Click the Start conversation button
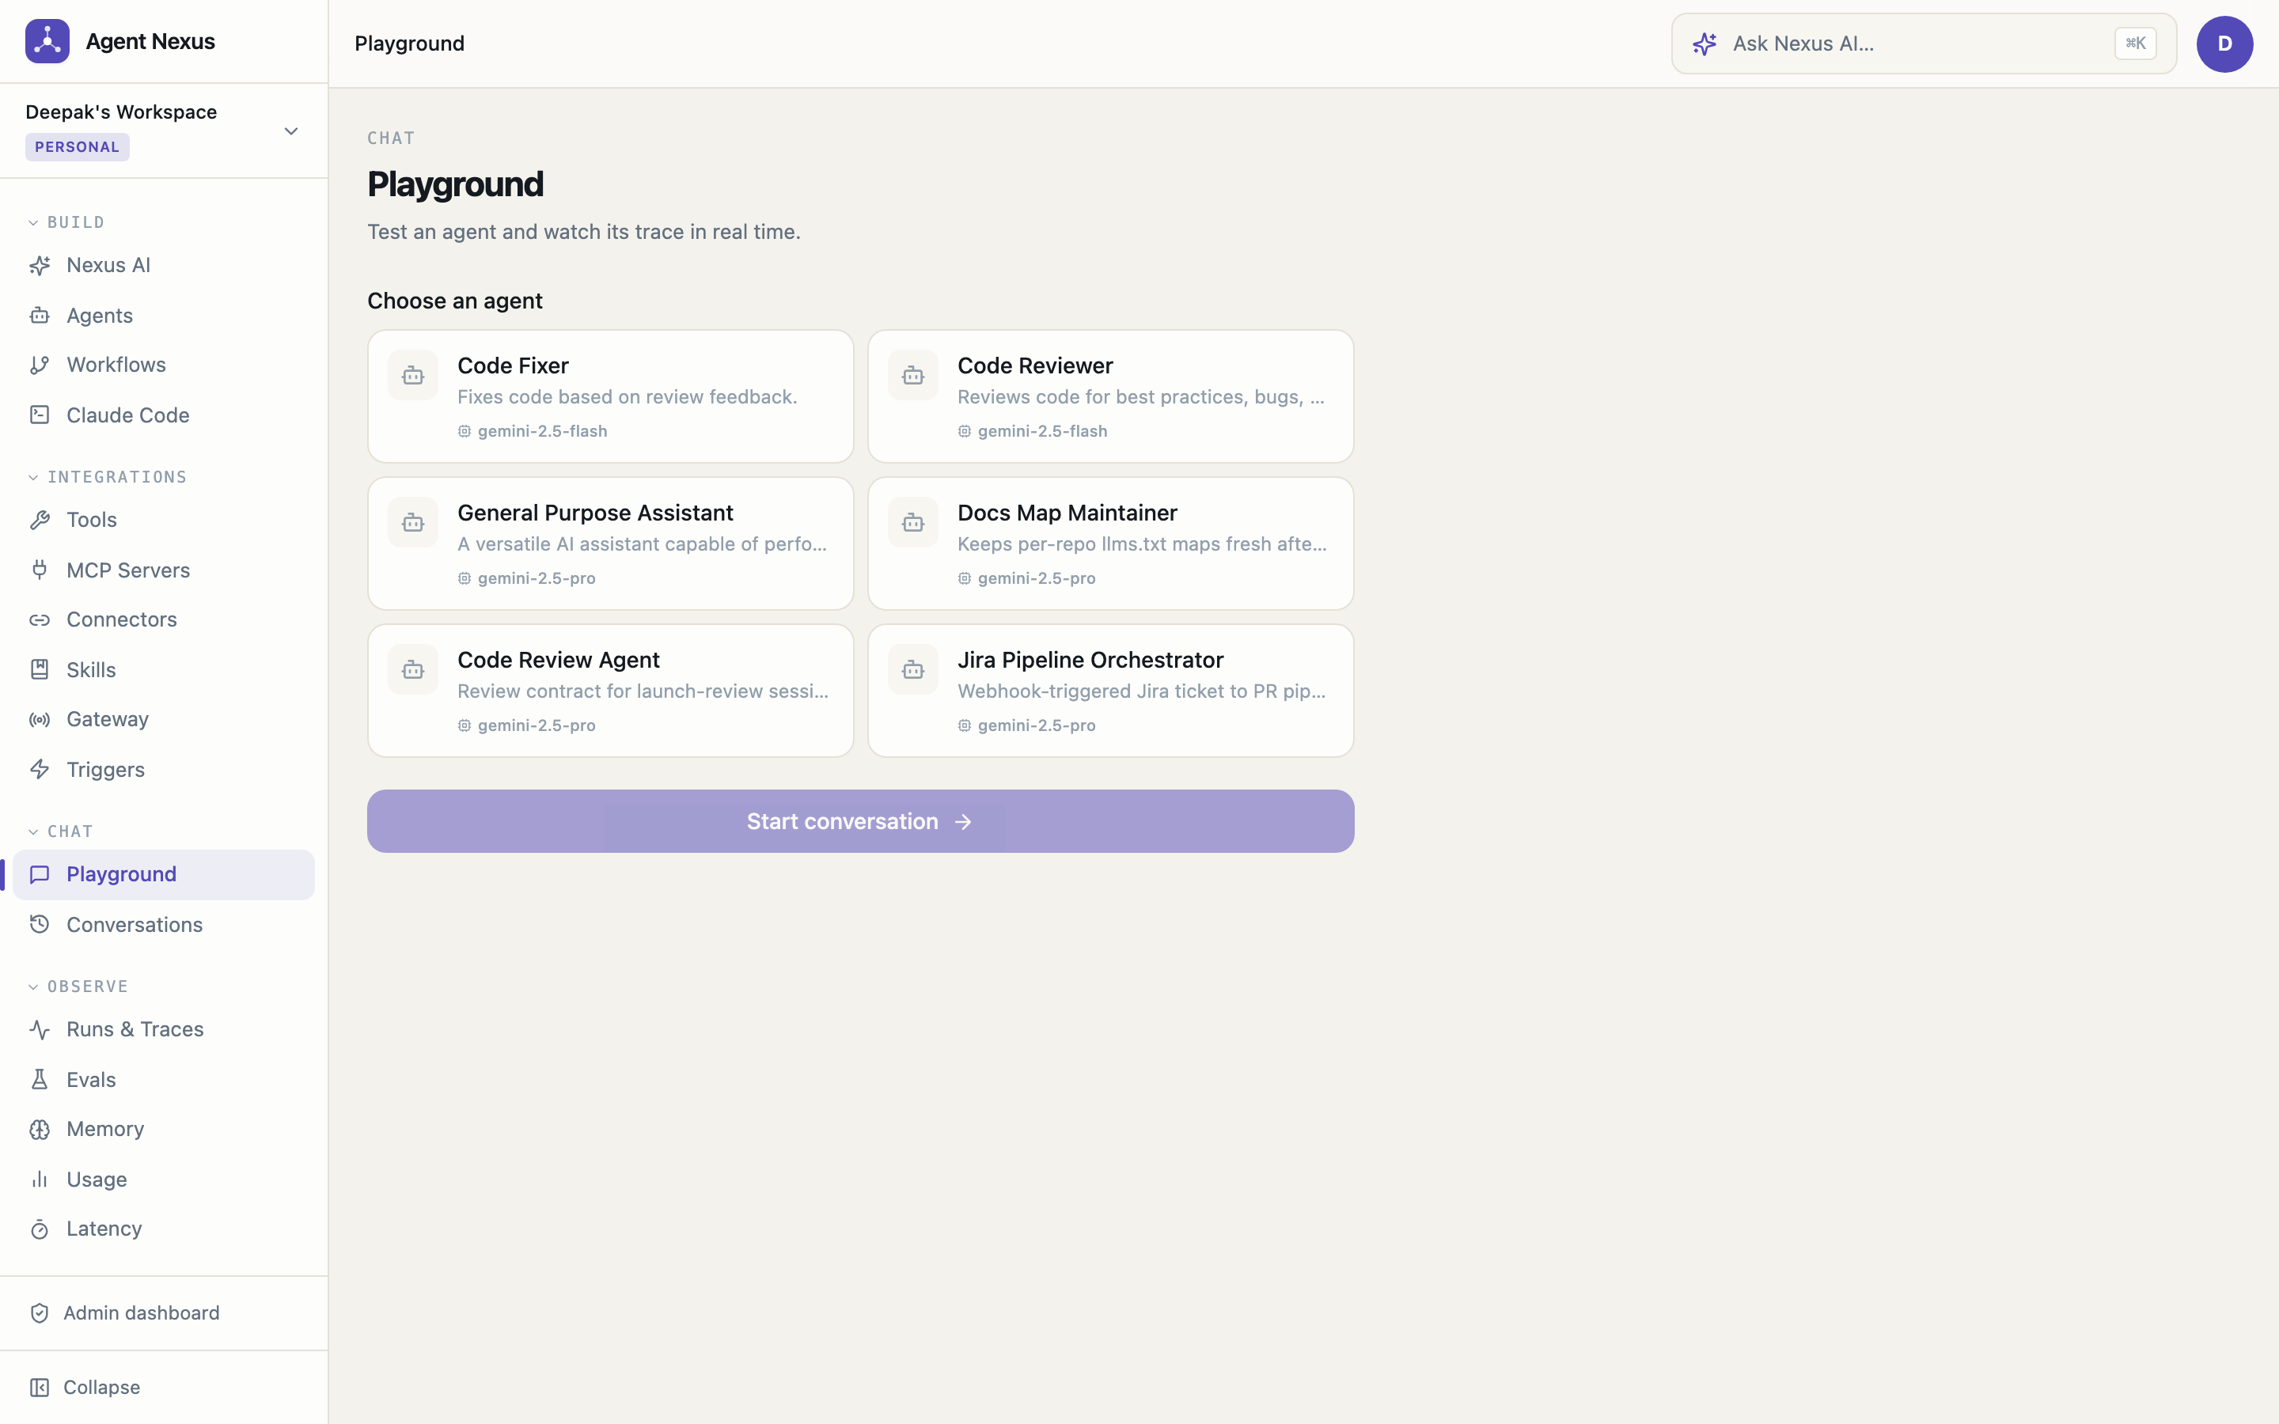Viewport: 2279px width, 1424px height. point(861,821)
